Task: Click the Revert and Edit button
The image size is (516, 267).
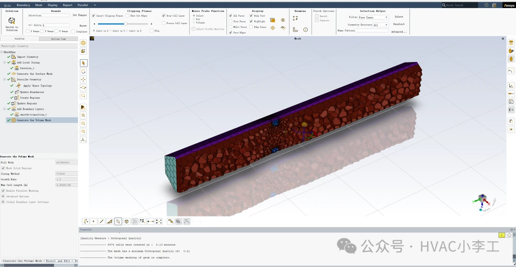Action: (58, 261)
